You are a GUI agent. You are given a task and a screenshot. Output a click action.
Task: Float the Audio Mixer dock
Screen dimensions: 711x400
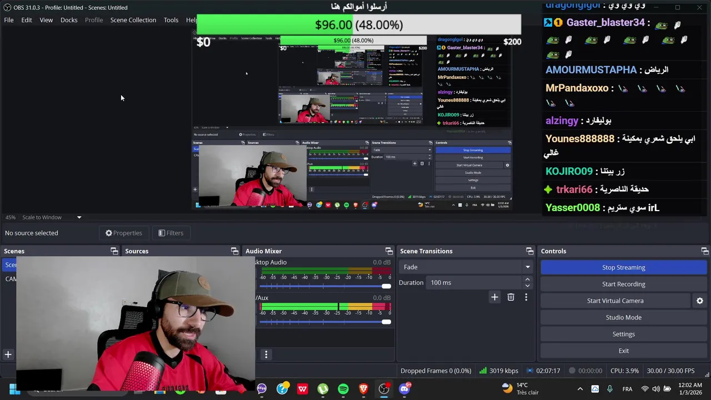(x=389, y=251)
